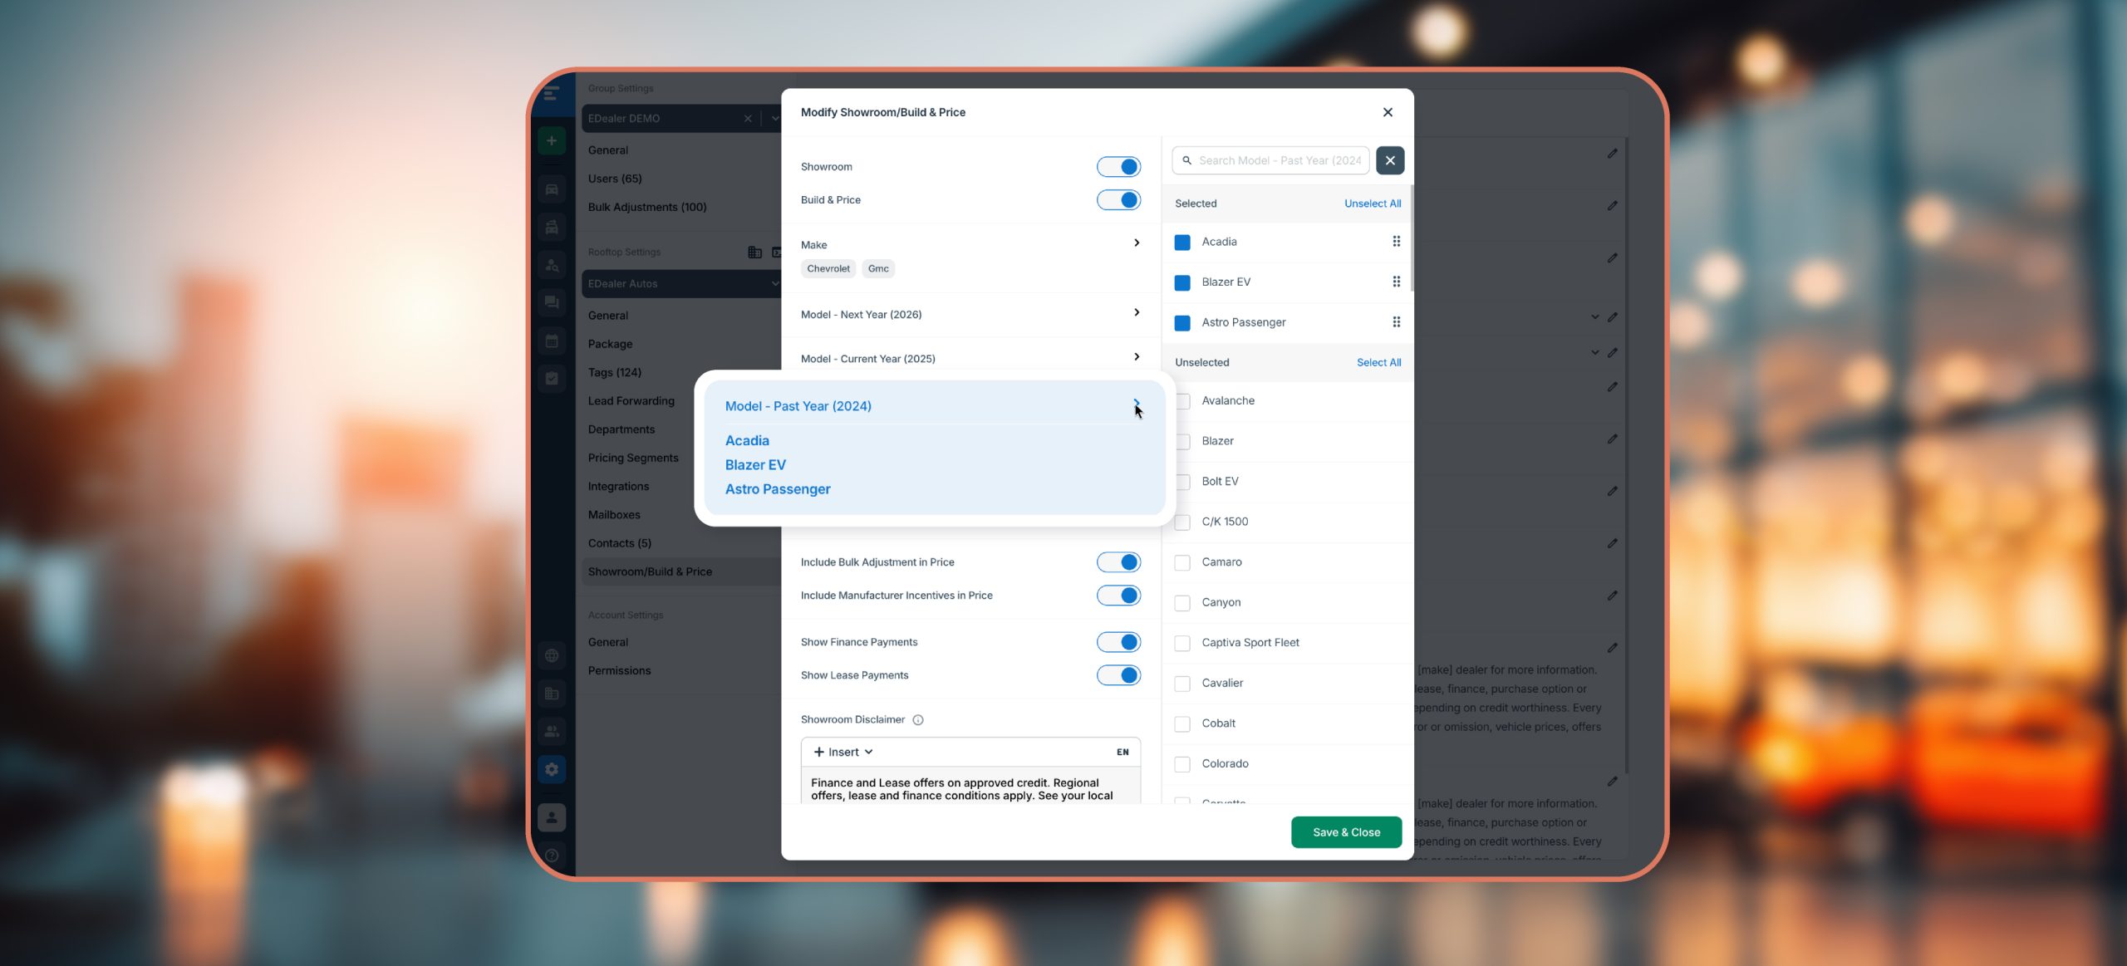
Task: Click the Save & Close button
Action: (1346, 832)
